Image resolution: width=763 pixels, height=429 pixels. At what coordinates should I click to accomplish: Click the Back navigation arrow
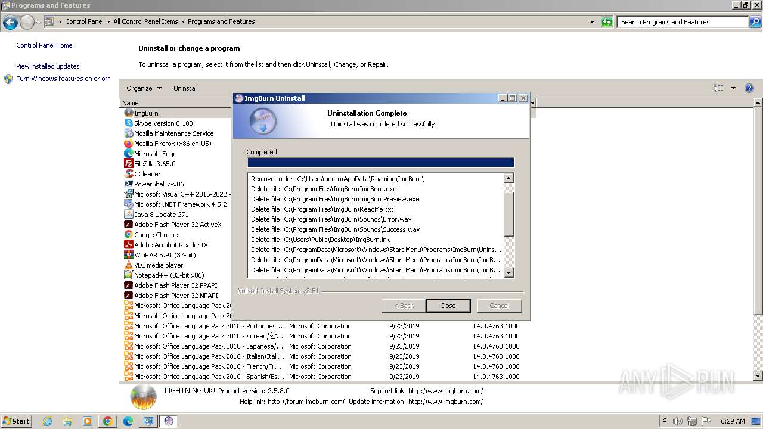point(10,23)
